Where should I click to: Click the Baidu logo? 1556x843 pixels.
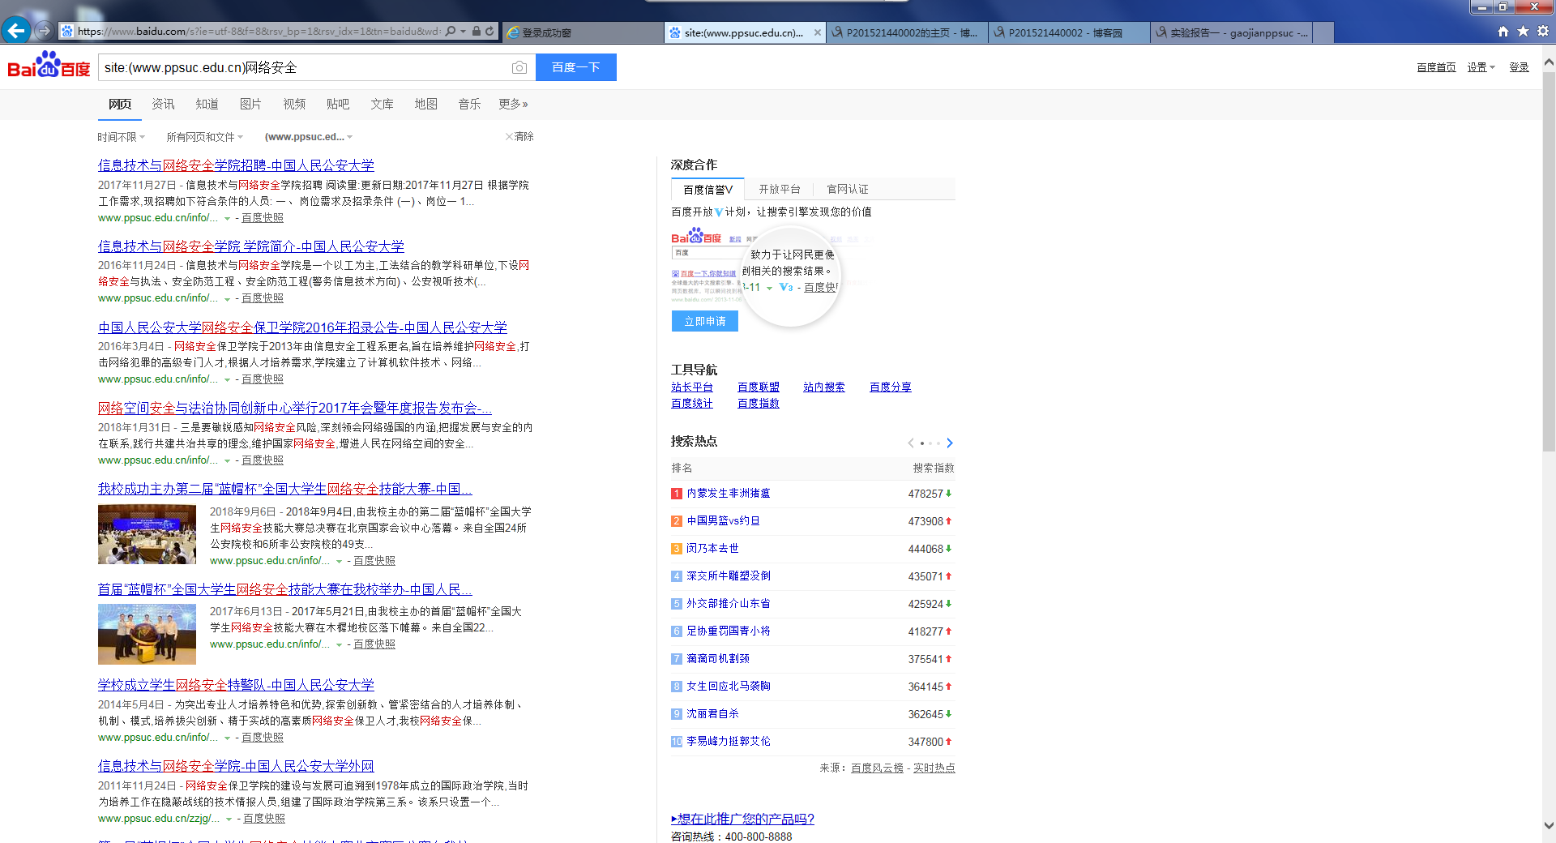pyautogui.click(x=49, y=65)
